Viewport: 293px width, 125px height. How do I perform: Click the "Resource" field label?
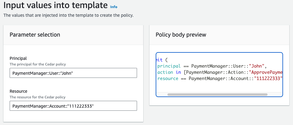point(19,91)
